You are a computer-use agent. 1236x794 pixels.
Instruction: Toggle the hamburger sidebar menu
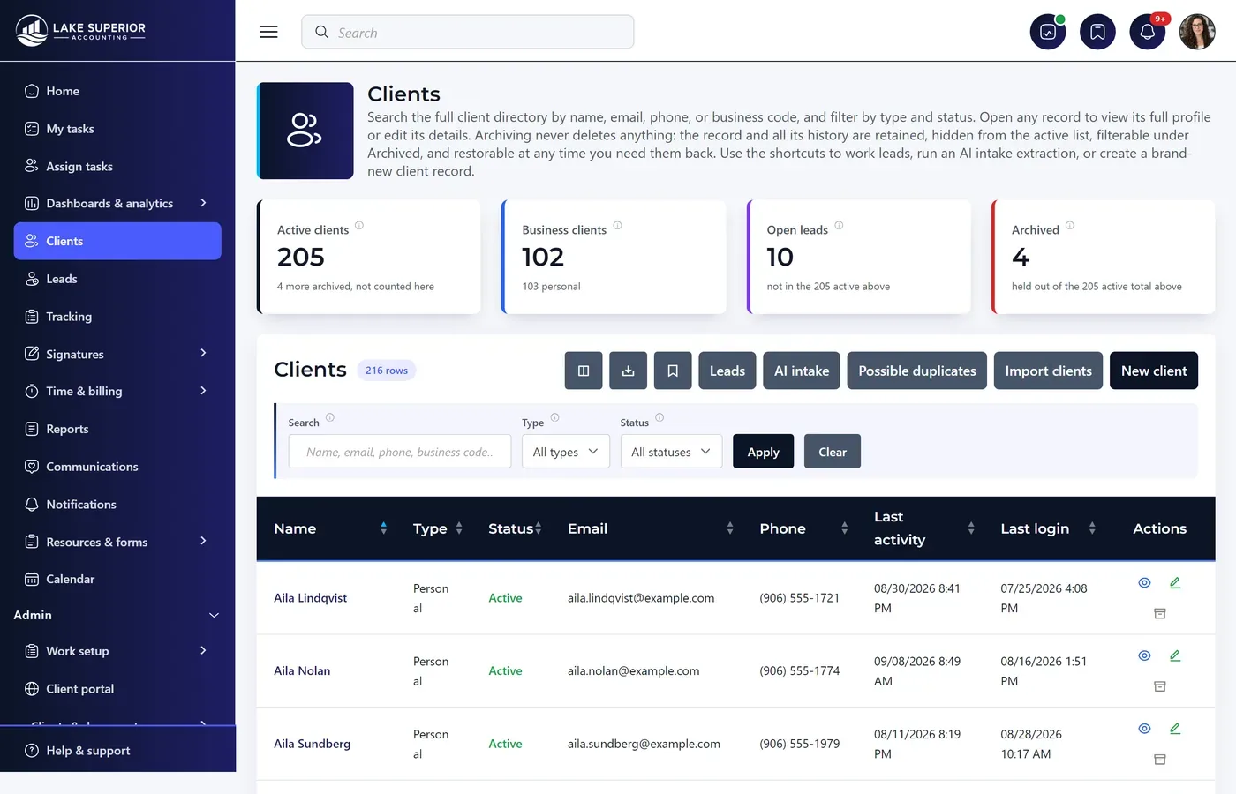point(268,32)
